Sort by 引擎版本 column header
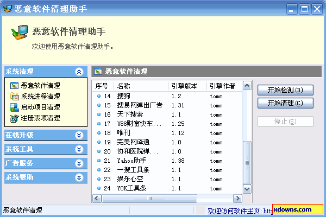Viewport: 326px width, 217px height. (x=187, y=86)
